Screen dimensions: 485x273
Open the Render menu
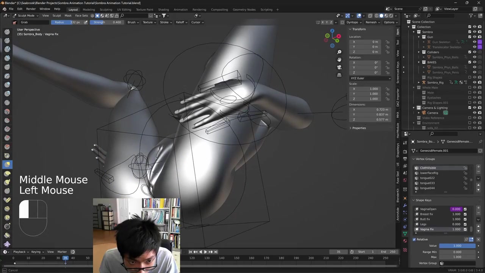31,9
